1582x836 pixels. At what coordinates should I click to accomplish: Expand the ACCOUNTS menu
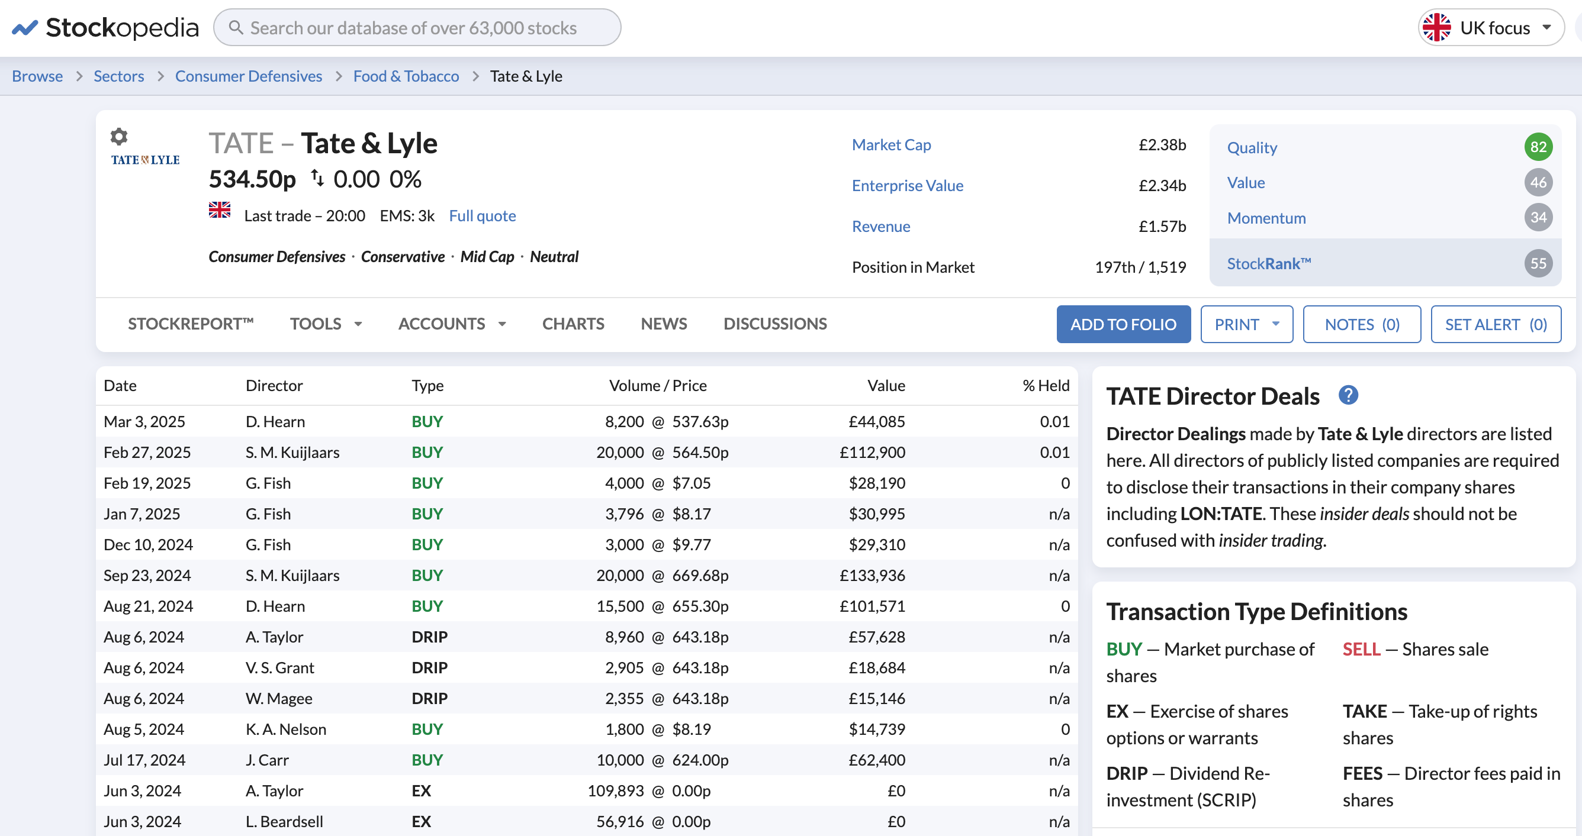[452, 324]
